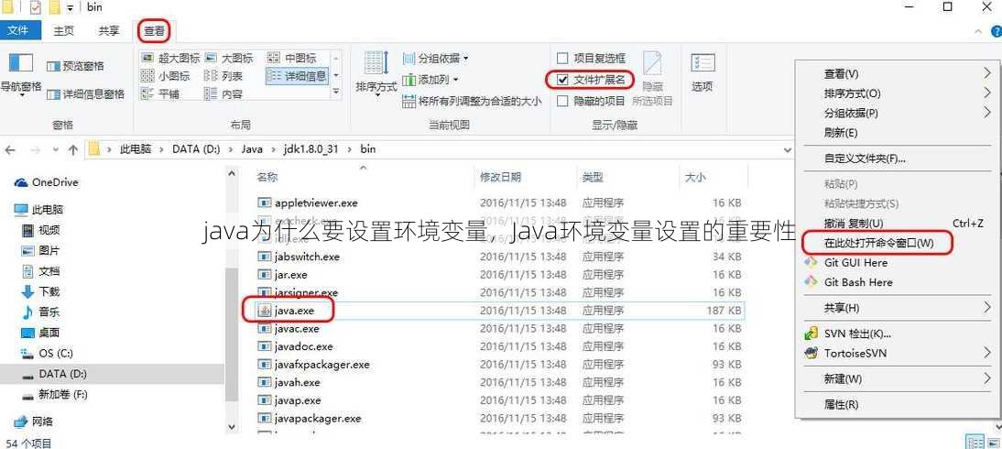
Task: Select 小图标 small icons layout
Action: [165, 76]
